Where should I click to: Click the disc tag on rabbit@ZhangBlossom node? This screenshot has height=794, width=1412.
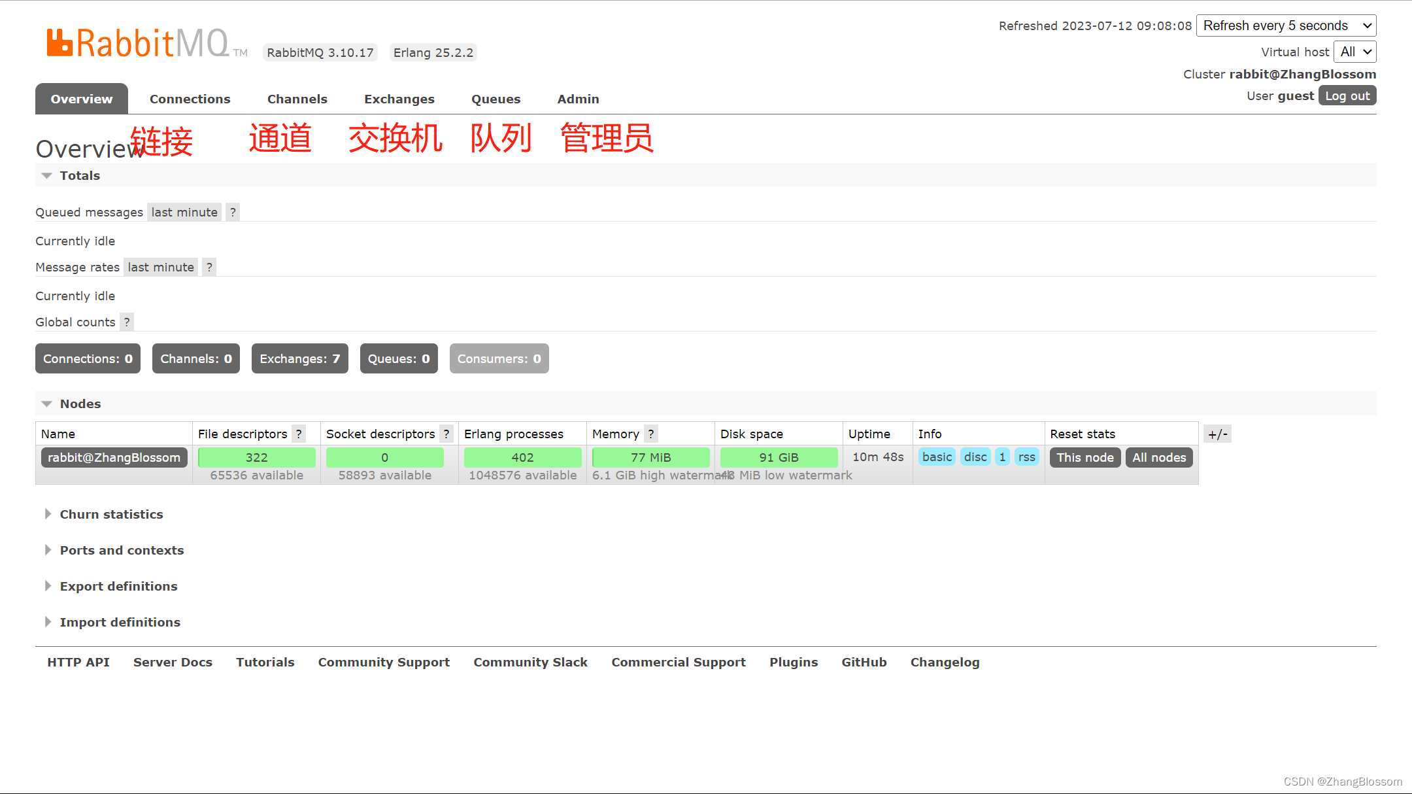(x=975, y=457)
